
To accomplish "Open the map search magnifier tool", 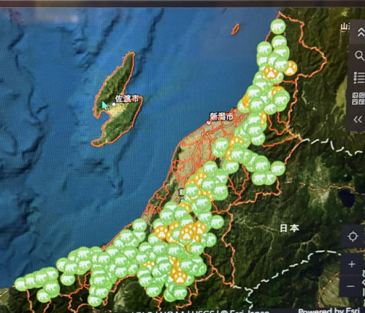I will [359, 56].
